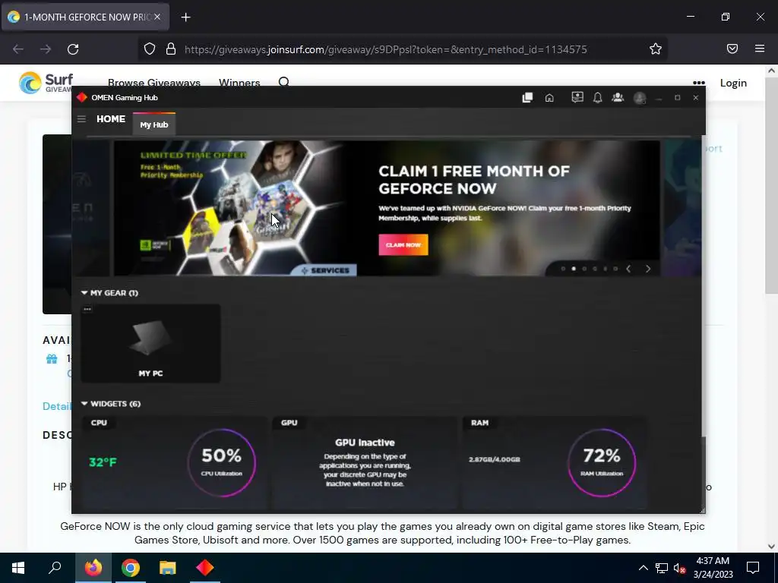Click the CLAIM NOW button on GeForce banner
Viewport: 778px width, 583px height.
coord(403,245)
